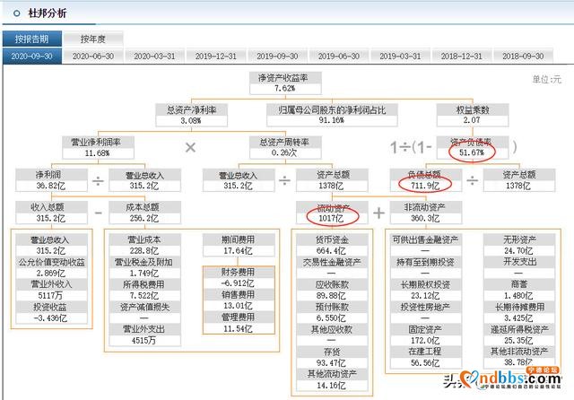The image size is (574, 400).
Task: Click the 营业外收入 5117万 cell
Action: pos(51,290)
